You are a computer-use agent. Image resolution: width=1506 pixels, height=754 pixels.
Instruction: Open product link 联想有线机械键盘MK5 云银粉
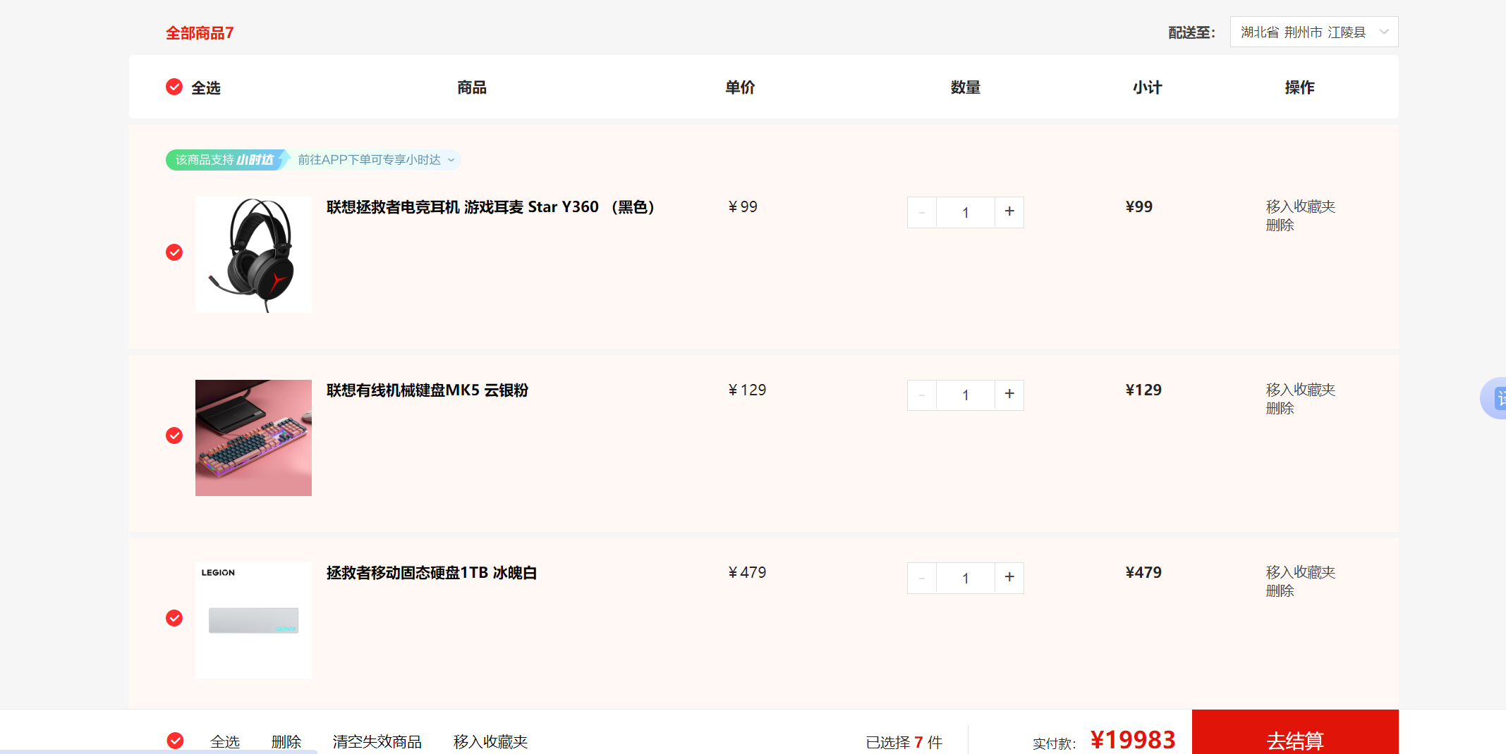pos(427,390)
